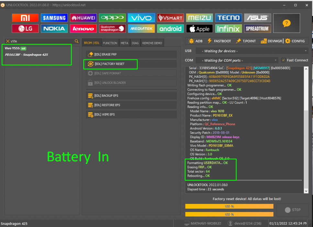Click [EDL] ERASE FRP button
313x227 pixels.
point(131,54)
